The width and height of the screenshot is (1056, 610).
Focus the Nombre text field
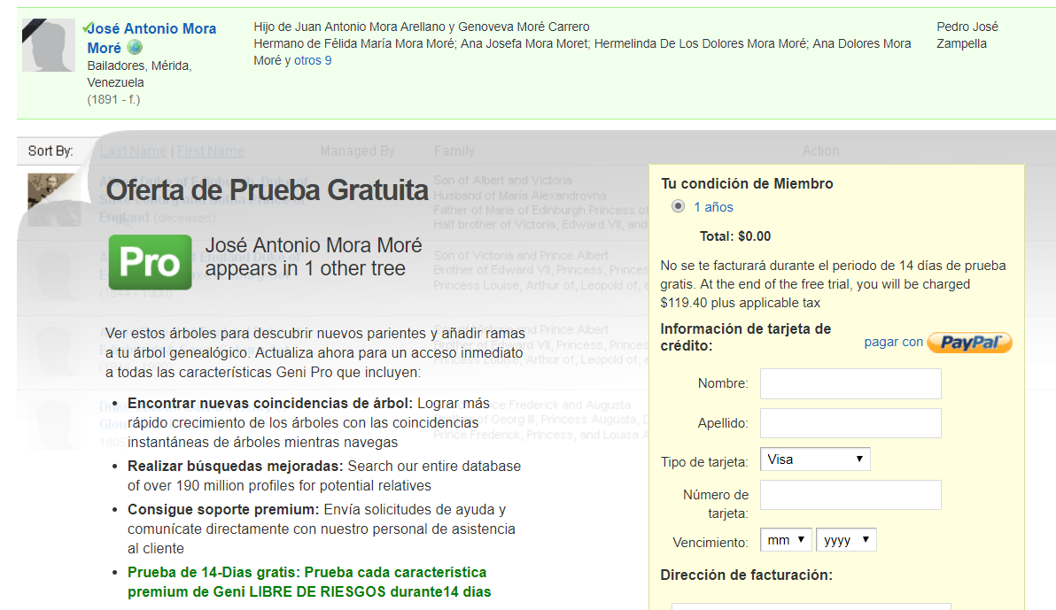click(x=850, y=384)
